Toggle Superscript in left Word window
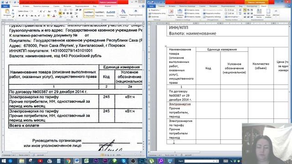This screenshot has width=292, height=164. [39, 16]
